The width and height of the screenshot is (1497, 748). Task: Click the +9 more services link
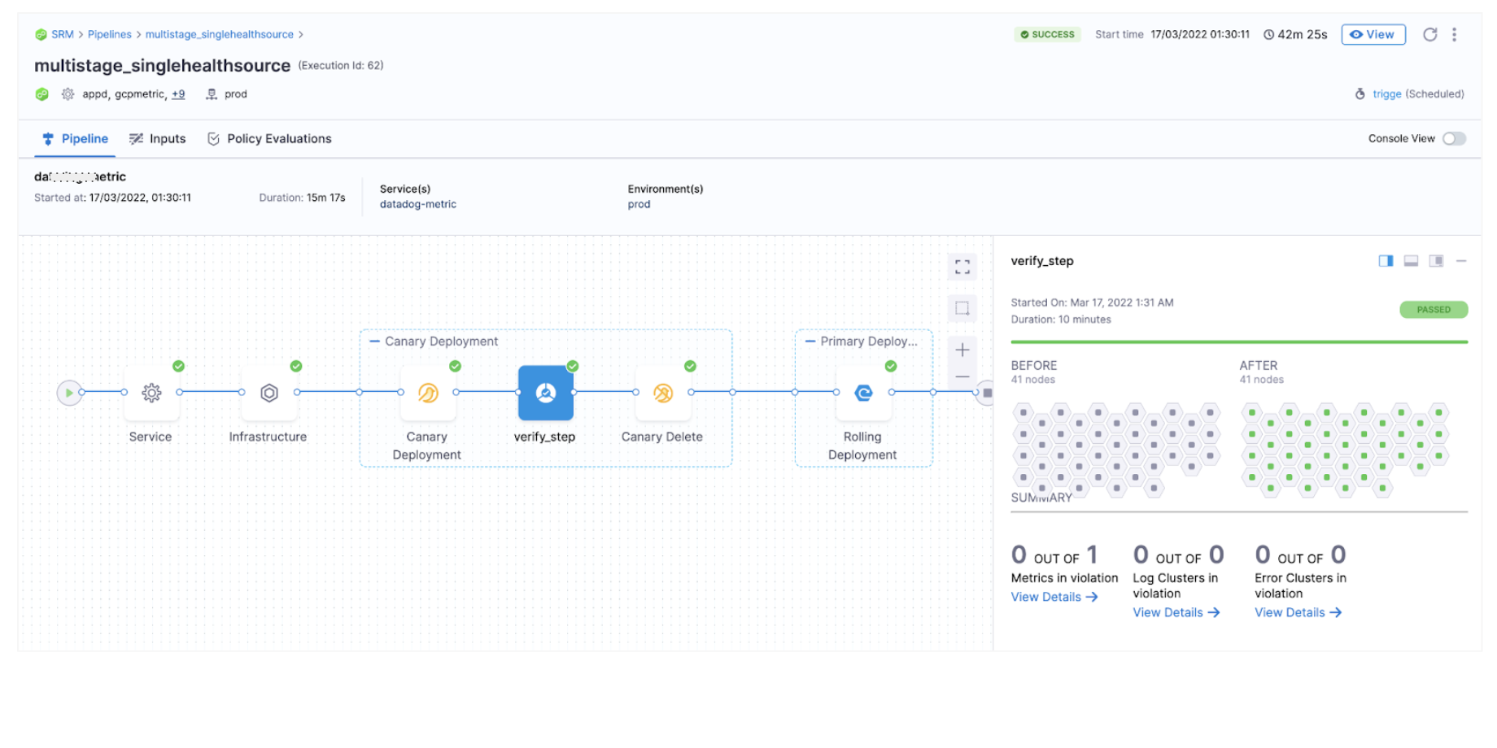click(x=178, y=94)
